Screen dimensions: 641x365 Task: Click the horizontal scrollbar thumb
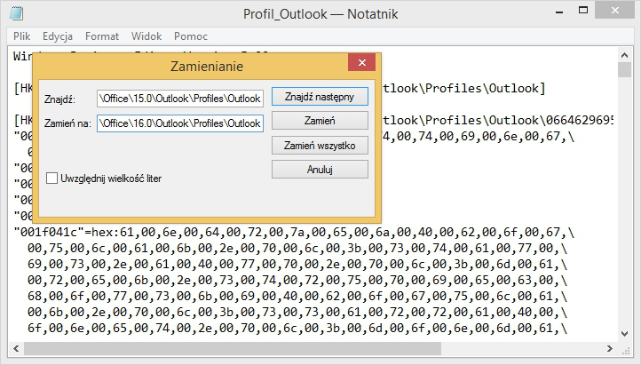coord(233,349)
